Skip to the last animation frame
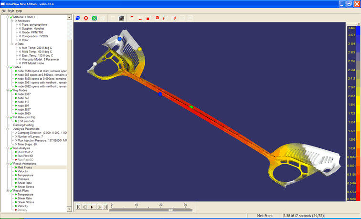Viewport: 361px width, 219px height. [106, 207]
